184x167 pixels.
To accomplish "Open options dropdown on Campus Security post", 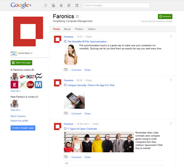I will pos(171,80).
